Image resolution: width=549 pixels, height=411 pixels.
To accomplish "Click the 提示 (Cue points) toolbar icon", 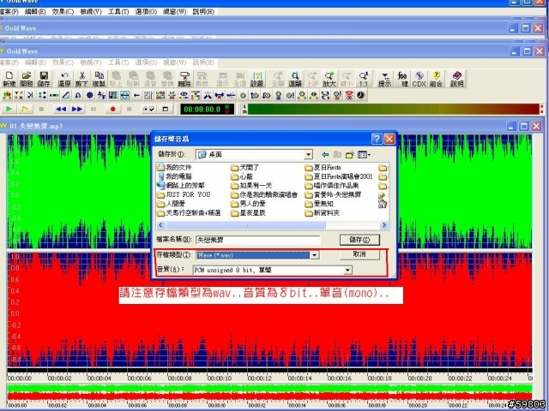I will 384,79.
